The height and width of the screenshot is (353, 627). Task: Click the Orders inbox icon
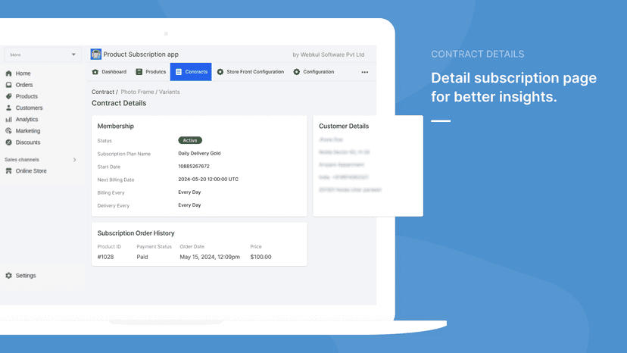8,85
